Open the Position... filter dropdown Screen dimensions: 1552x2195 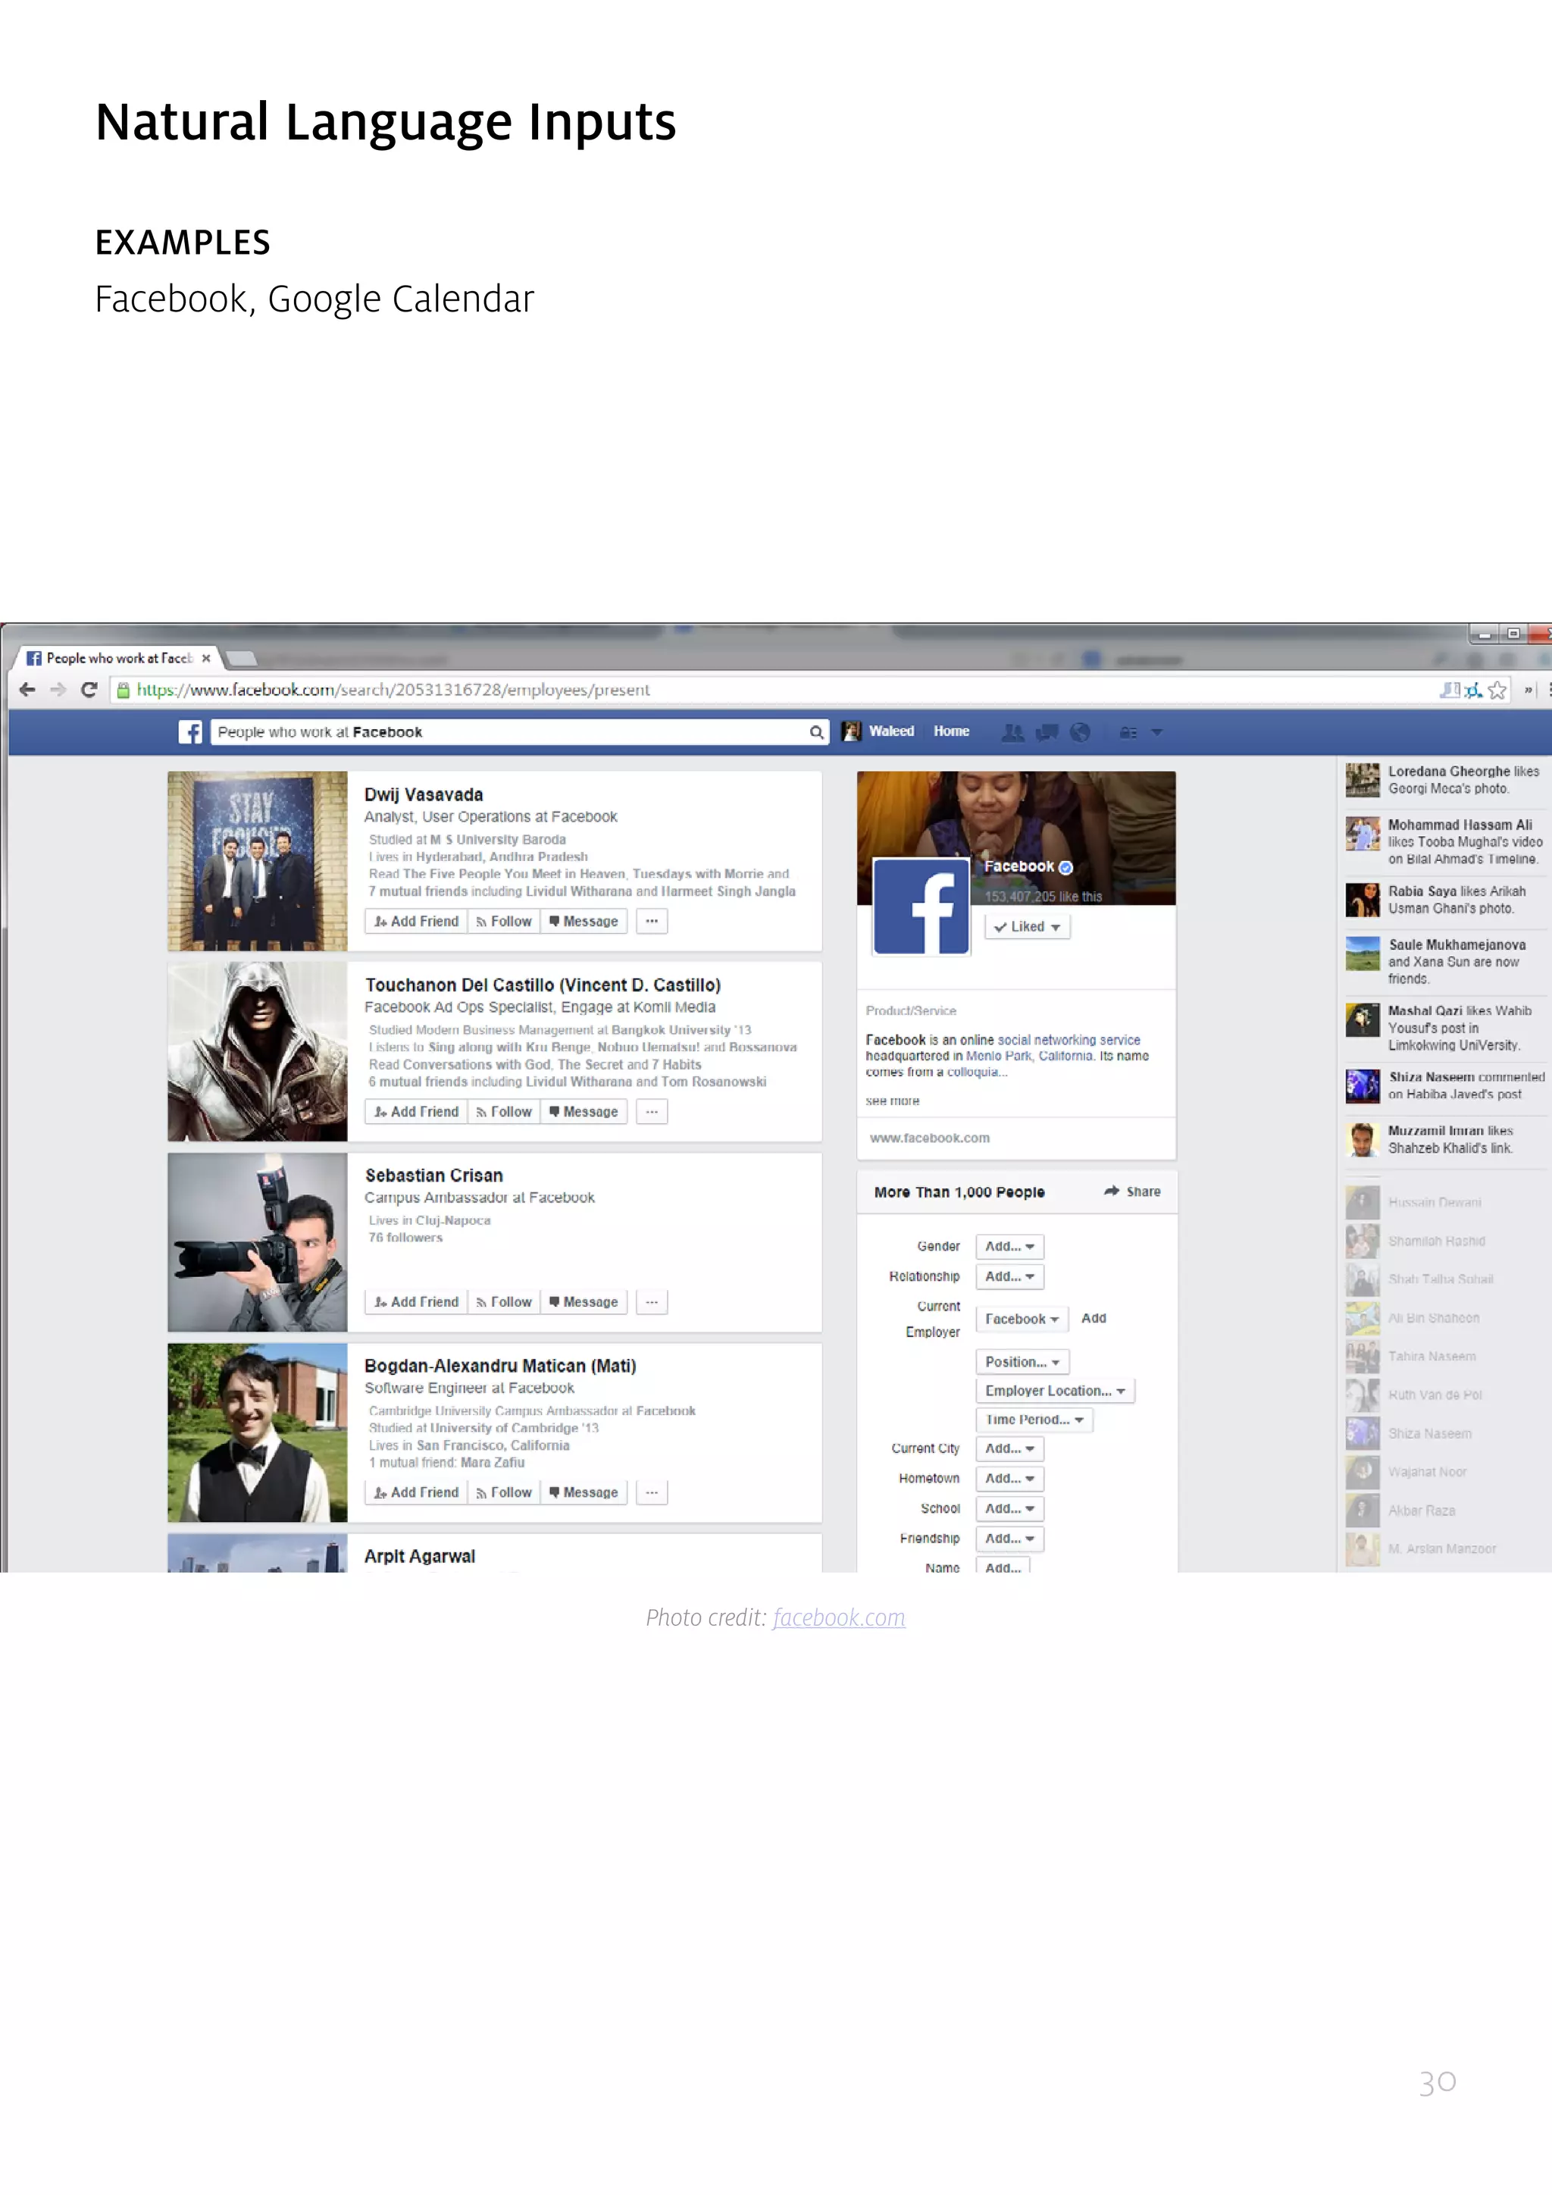[x=1022, y=1362]
